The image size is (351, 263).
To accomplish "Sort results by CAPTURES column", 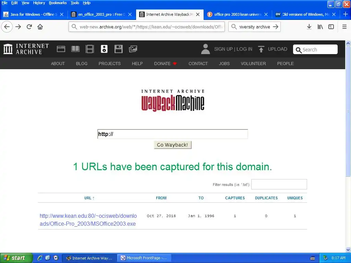I will 235,198.
